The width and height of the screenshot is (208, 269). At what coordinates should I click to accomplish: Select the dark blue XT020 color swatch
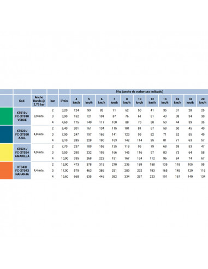coord(7,134)
